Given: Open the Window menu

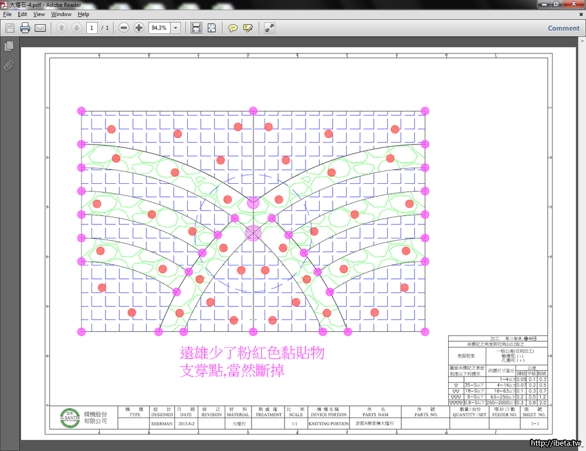Looking at the screenshot, I should coord(61,14).
